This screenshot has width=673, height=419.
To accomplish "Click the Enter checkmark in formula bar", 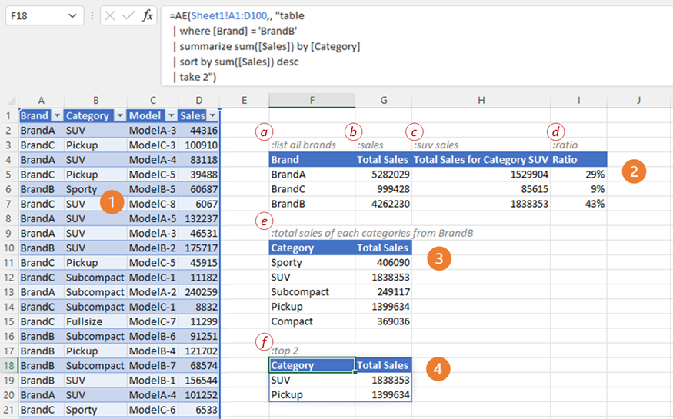I will (128, 15).
